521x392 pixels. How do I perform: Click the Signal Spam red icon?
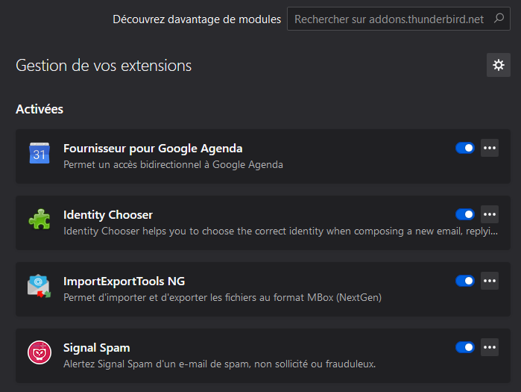[39, 352]
